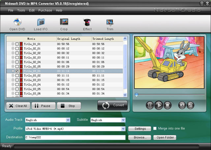Click the preview seek slider handle

[136, 95]
